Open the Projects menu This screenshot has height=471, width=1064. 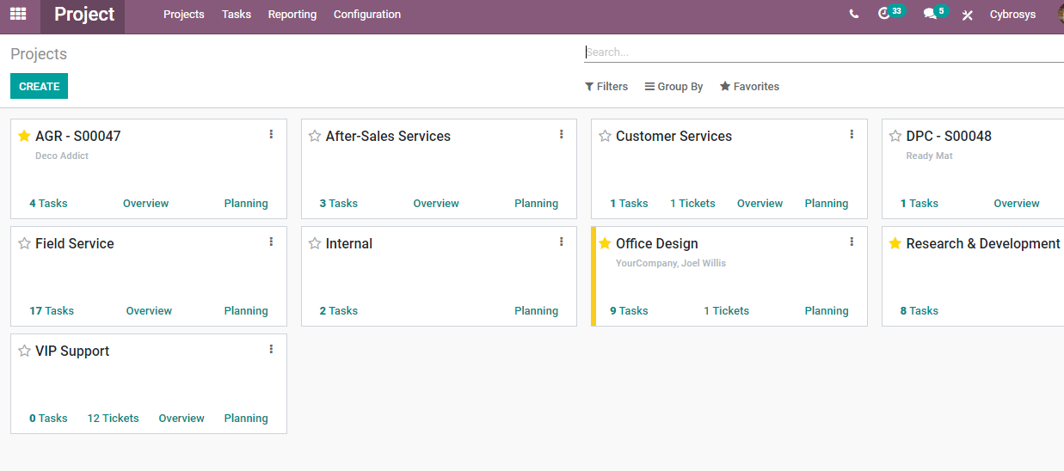[x=184, y=15]
